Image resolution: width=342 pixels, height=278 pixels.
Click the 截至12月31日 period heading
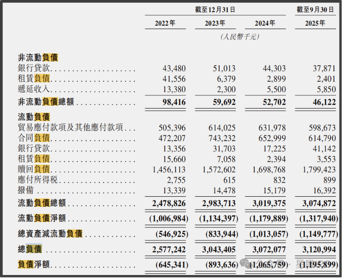pyautogui.click(x=215, y=9)
